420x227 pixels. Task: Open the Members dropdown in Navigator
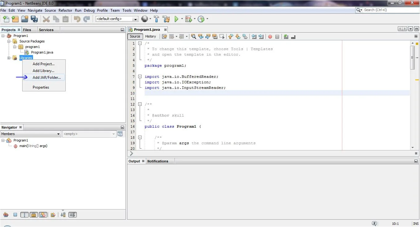31,134
